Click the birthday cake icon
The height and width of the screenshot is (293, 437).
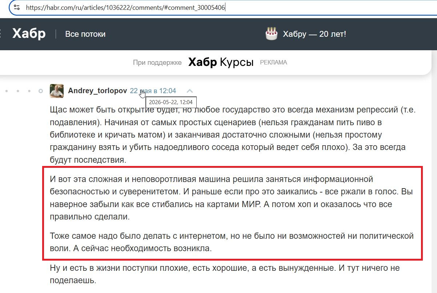tap(271, 34)
